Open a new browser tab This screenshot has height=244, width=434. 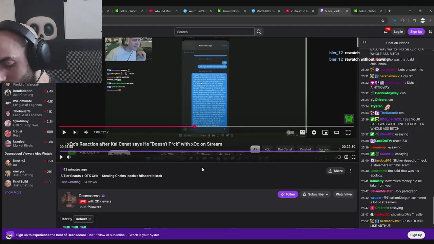coord(389,11)
